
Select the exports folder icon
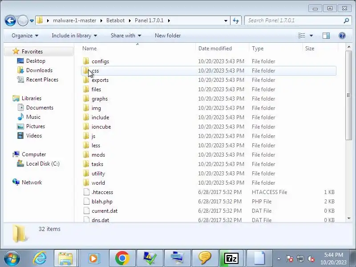[86, 80]
